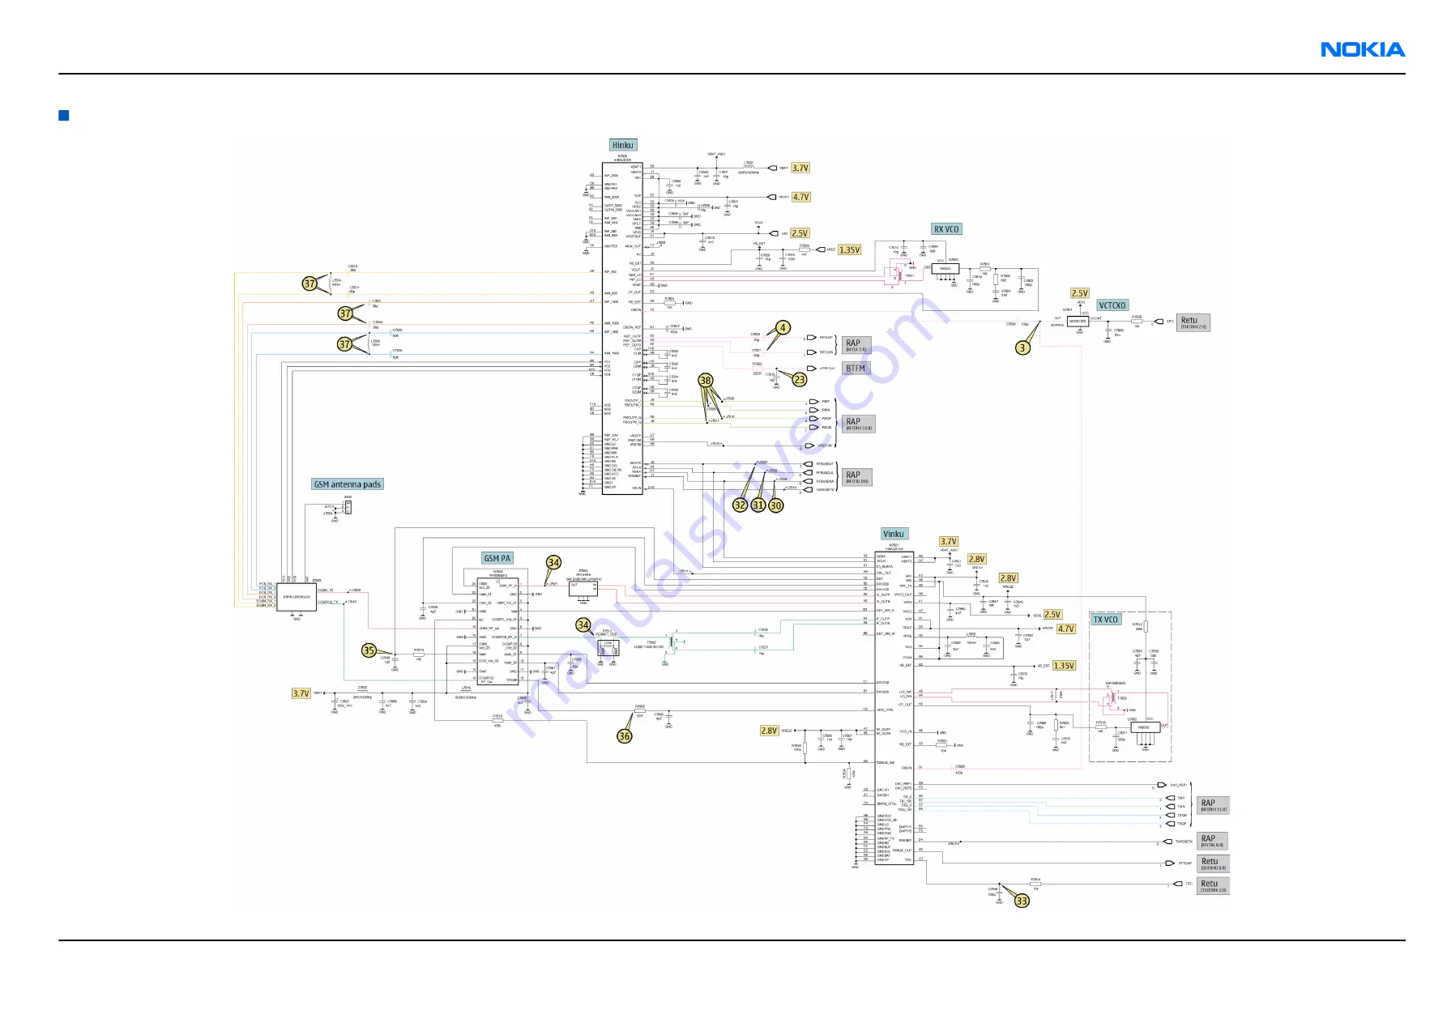Select the GSM antenna pads label
This screenshot has width=1447, height=1023.
click(x=348, y=484)
